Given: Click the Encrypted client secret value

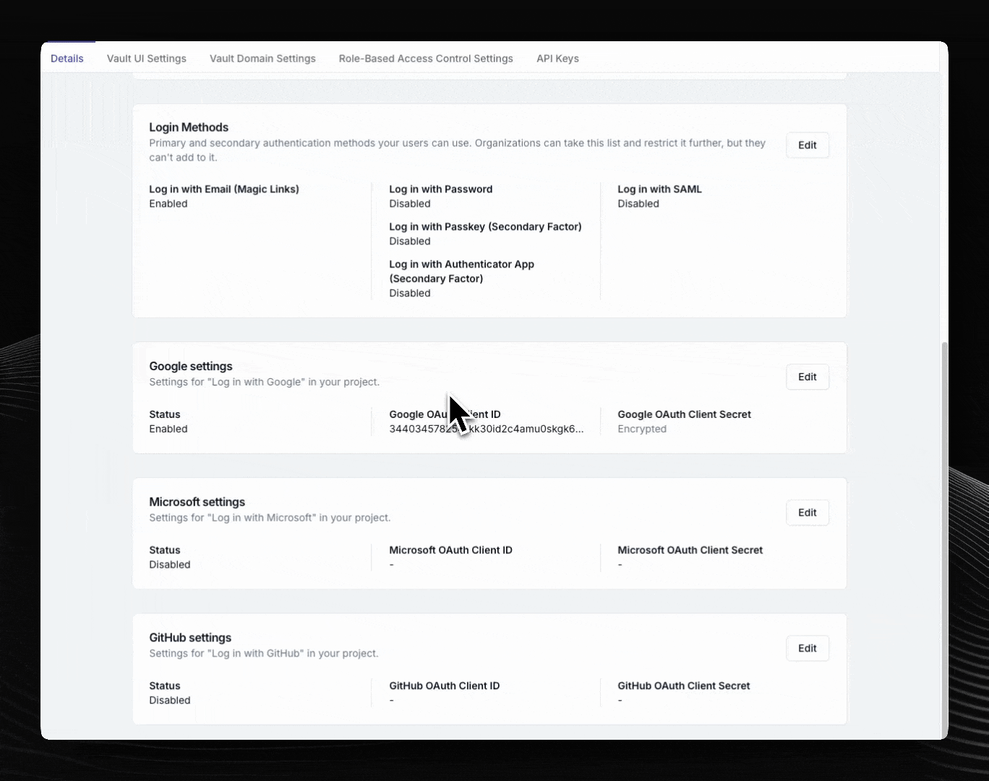Looking at the screenshot, I should point(642,429).
